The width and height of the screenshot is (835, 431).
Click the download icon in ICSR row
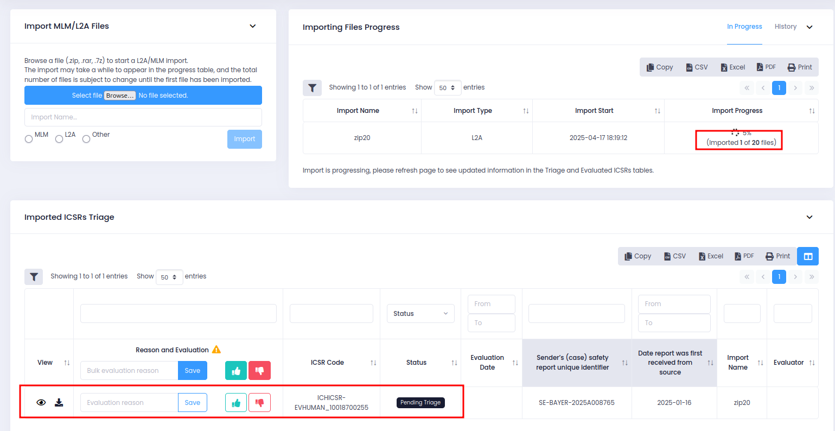coord(59,403)
